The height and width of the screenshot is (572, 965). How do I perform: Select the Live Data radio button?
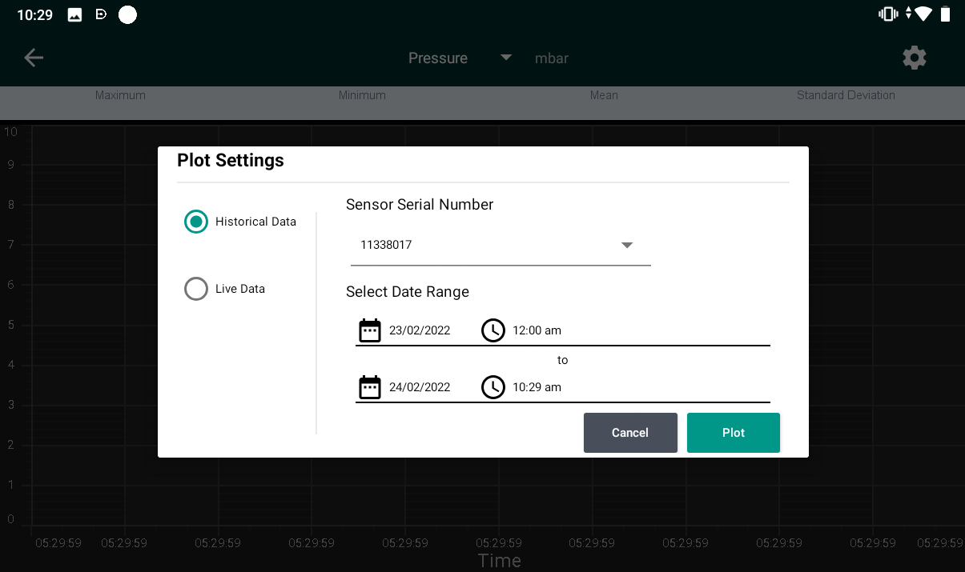tap(196, 289)
